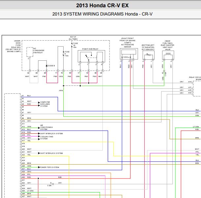Click the 'COMPUTER DATA LINES SYSTEM' label

pos(45,104)
